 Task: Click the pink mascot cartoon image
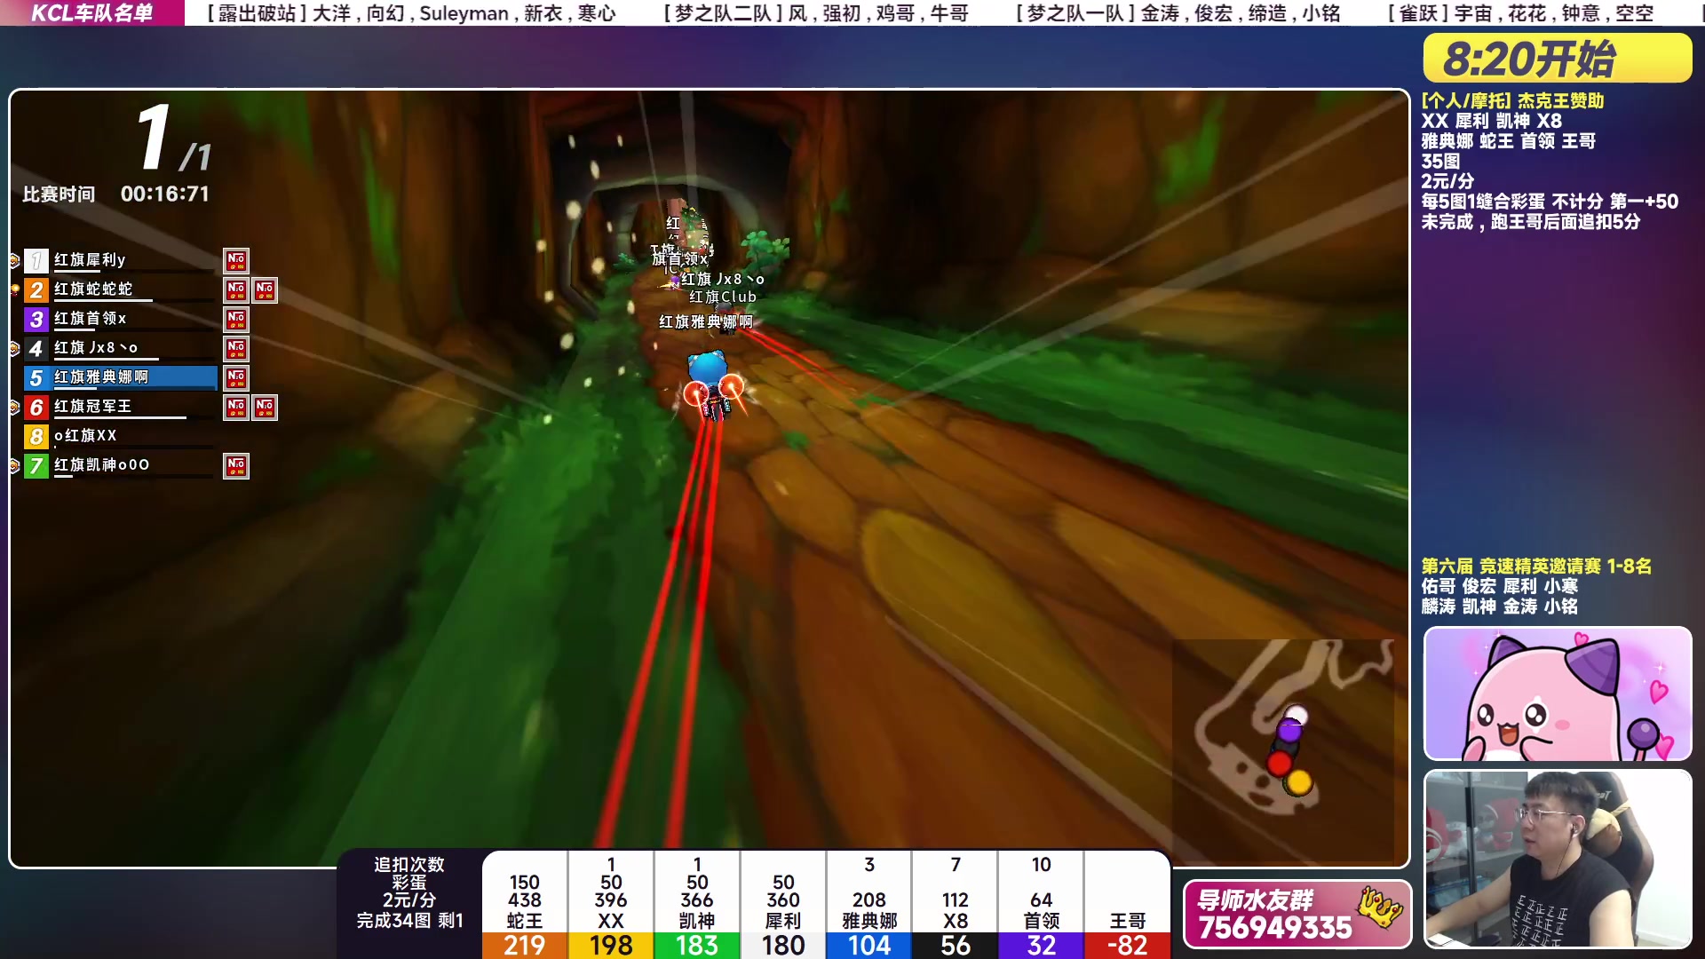pos(1558,693)
